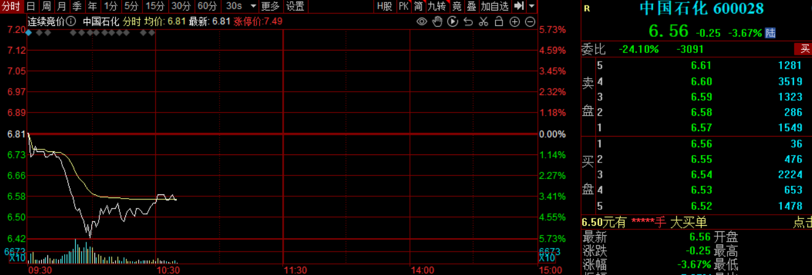Click bid level 2 price 6.55
This screenshot has width=812, height=275.
tap(702, 159)
